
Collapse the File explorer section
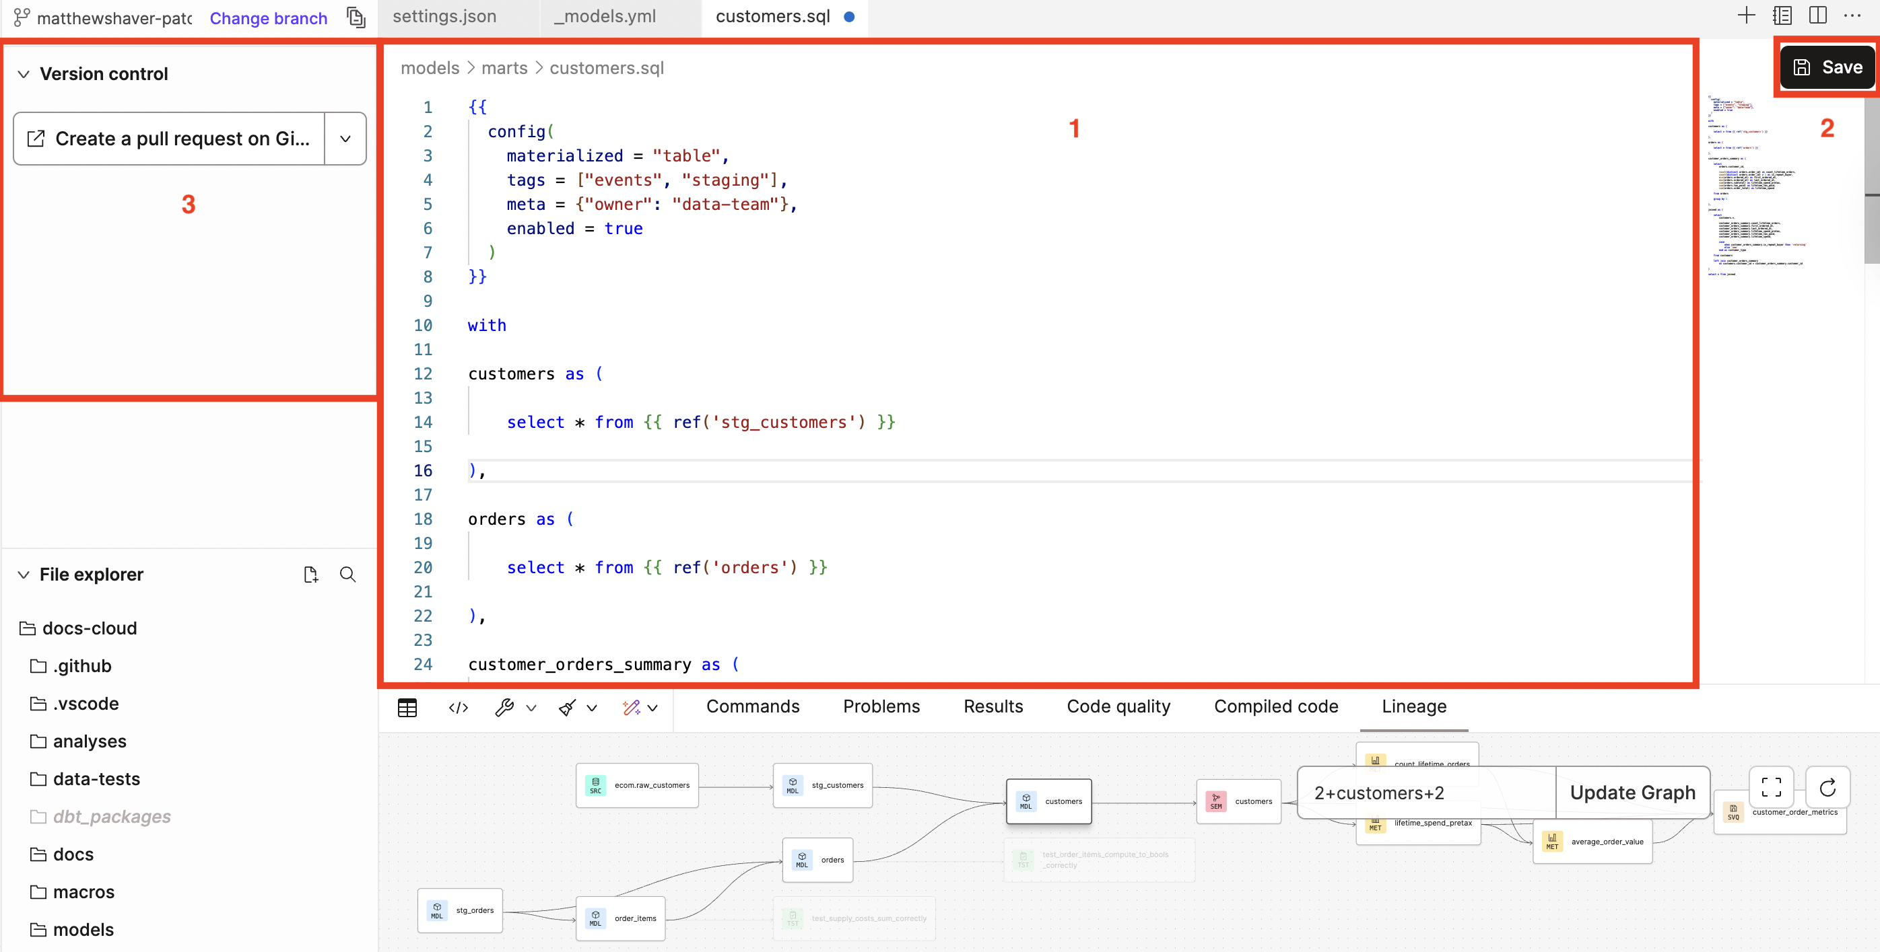coord(23,575)
